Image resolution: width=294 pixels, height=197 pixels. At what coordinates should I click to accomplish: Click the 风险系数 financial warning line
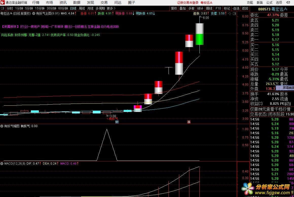click(50, 35)
